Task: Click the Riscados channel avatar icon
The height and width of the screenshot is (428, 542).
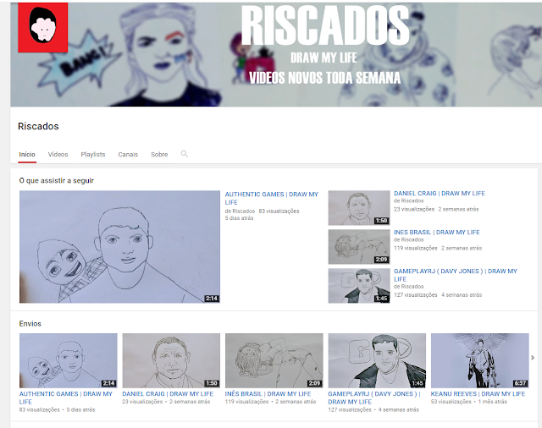Action: (x=43, y=28)
